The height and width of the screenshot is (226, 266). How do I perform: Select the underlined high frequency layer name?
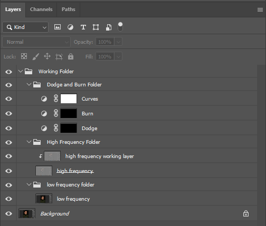click(75, 171)
